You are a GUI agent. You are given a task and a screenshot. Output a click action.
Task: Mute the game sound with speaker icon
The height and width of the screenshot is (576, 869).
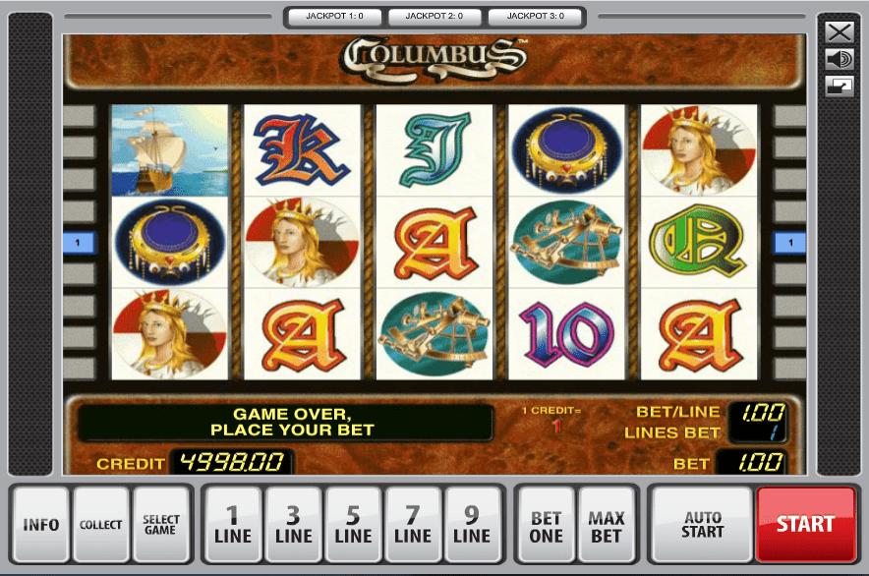point(840,59)
